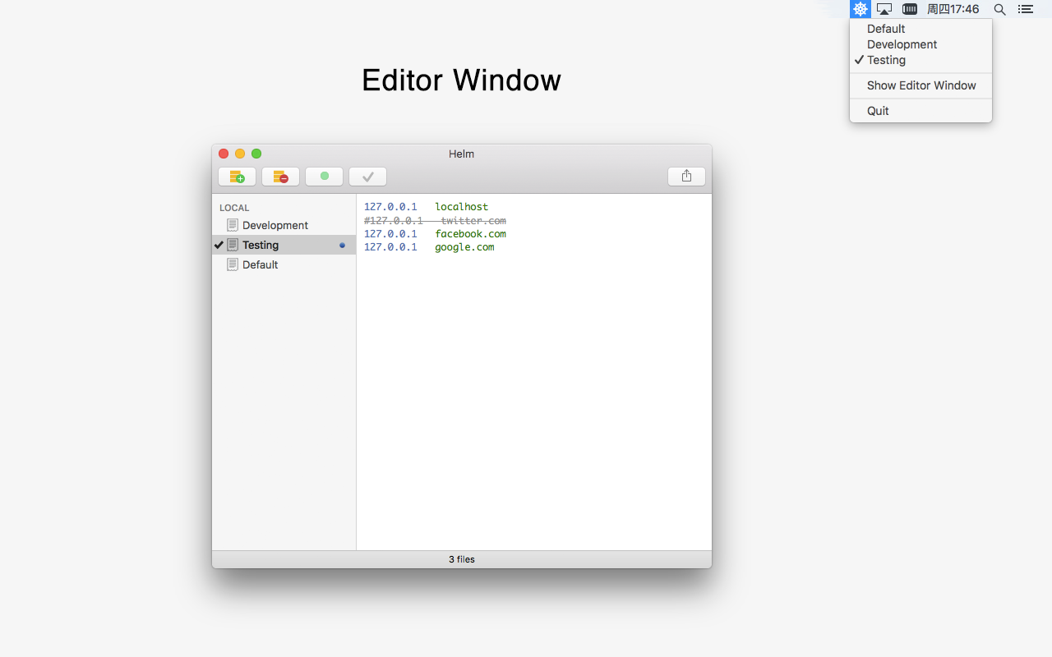Select Development from the Helm status menu

[901, 44]
